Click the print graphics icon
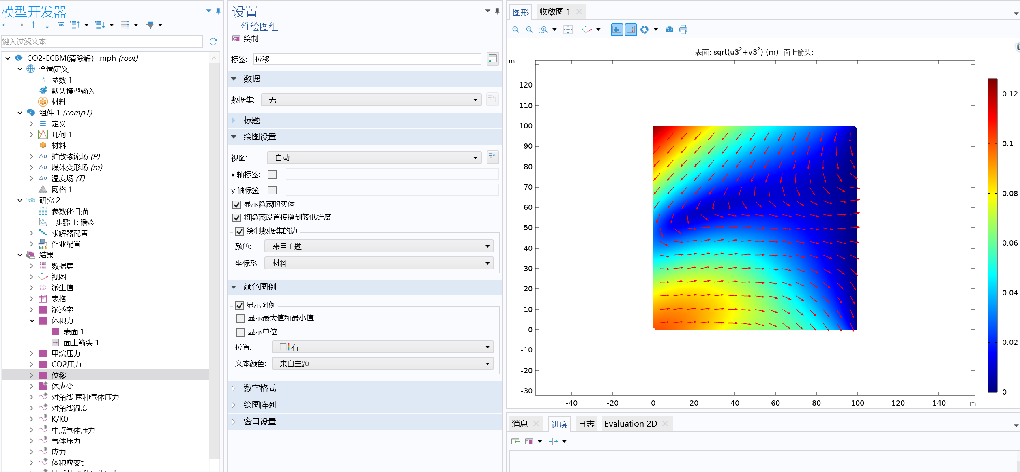Image resolution: width=1020 pixels, height=472 pixels. [x=683, y=30]
